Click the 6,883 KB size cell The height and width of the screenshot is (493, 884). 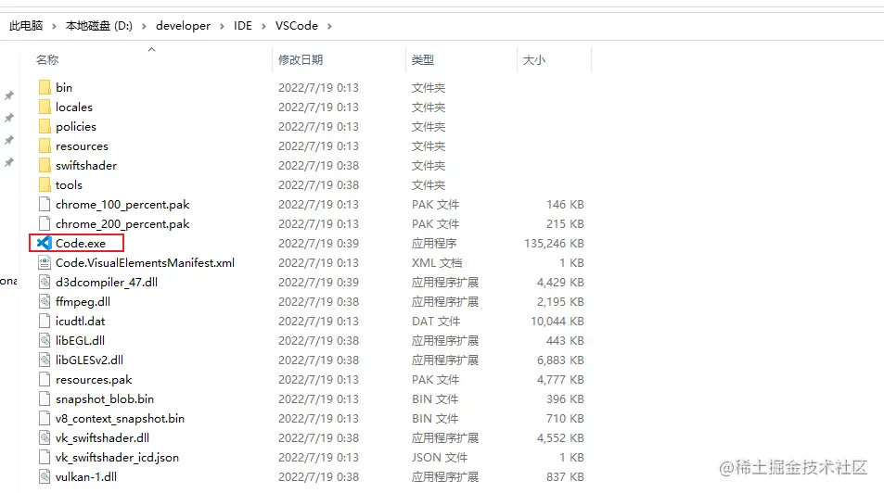560,360
